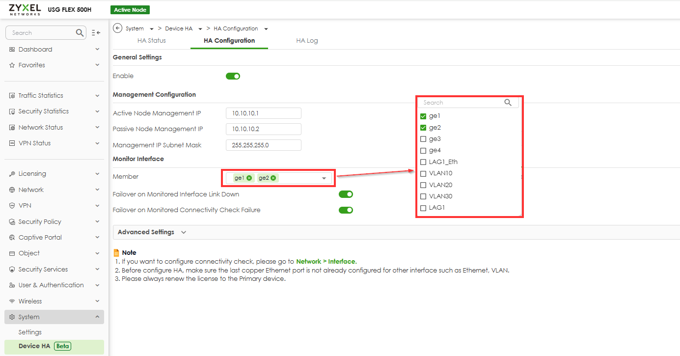Open the Member interface dropdown
Screen dimensions: 680x356
(x=323, y=178)
